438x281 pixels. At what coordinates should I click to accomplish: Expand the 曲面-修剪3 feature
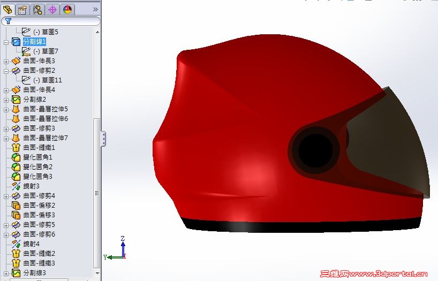click(x=6, y=129)
